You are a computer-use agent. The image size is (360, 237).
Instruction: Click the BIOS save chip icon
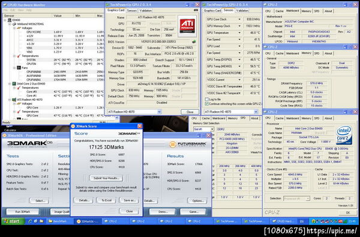click(194, 41)
